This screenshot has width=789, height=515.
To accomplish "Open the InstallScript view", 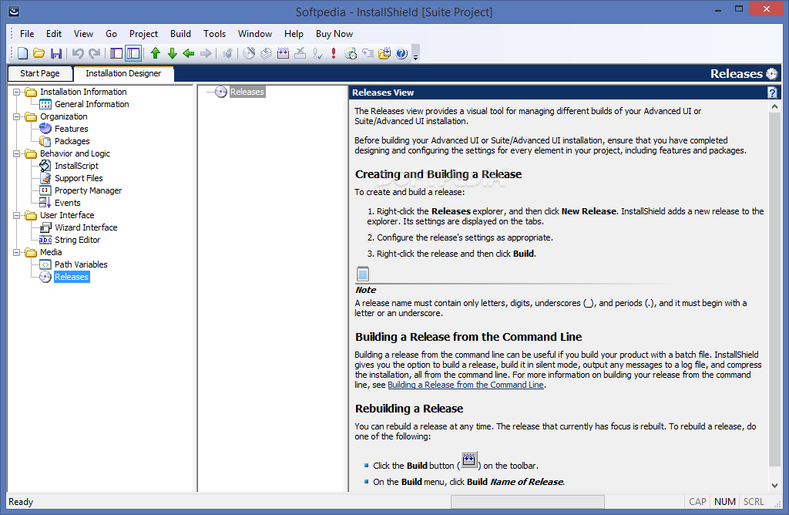I will [76, 166].
